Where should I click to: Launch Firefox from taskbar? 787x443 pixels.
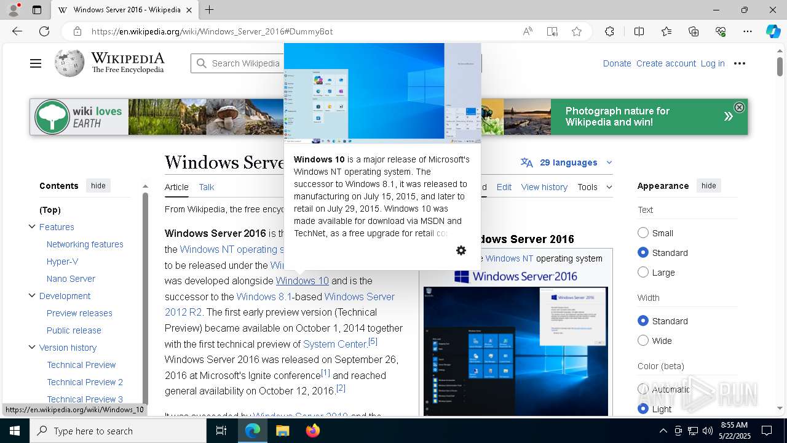click(x=312, y=431)
